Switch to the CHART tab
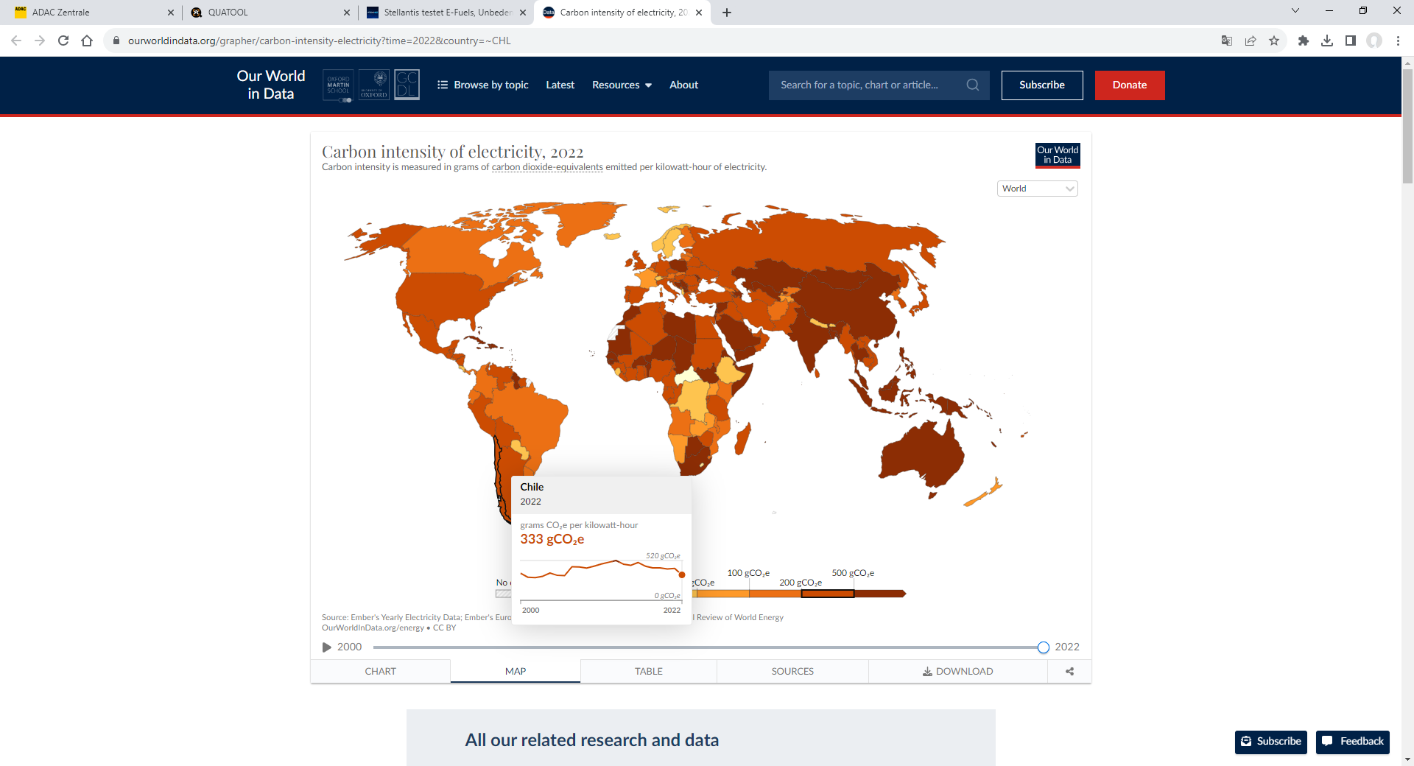 [x=380, y=671]
